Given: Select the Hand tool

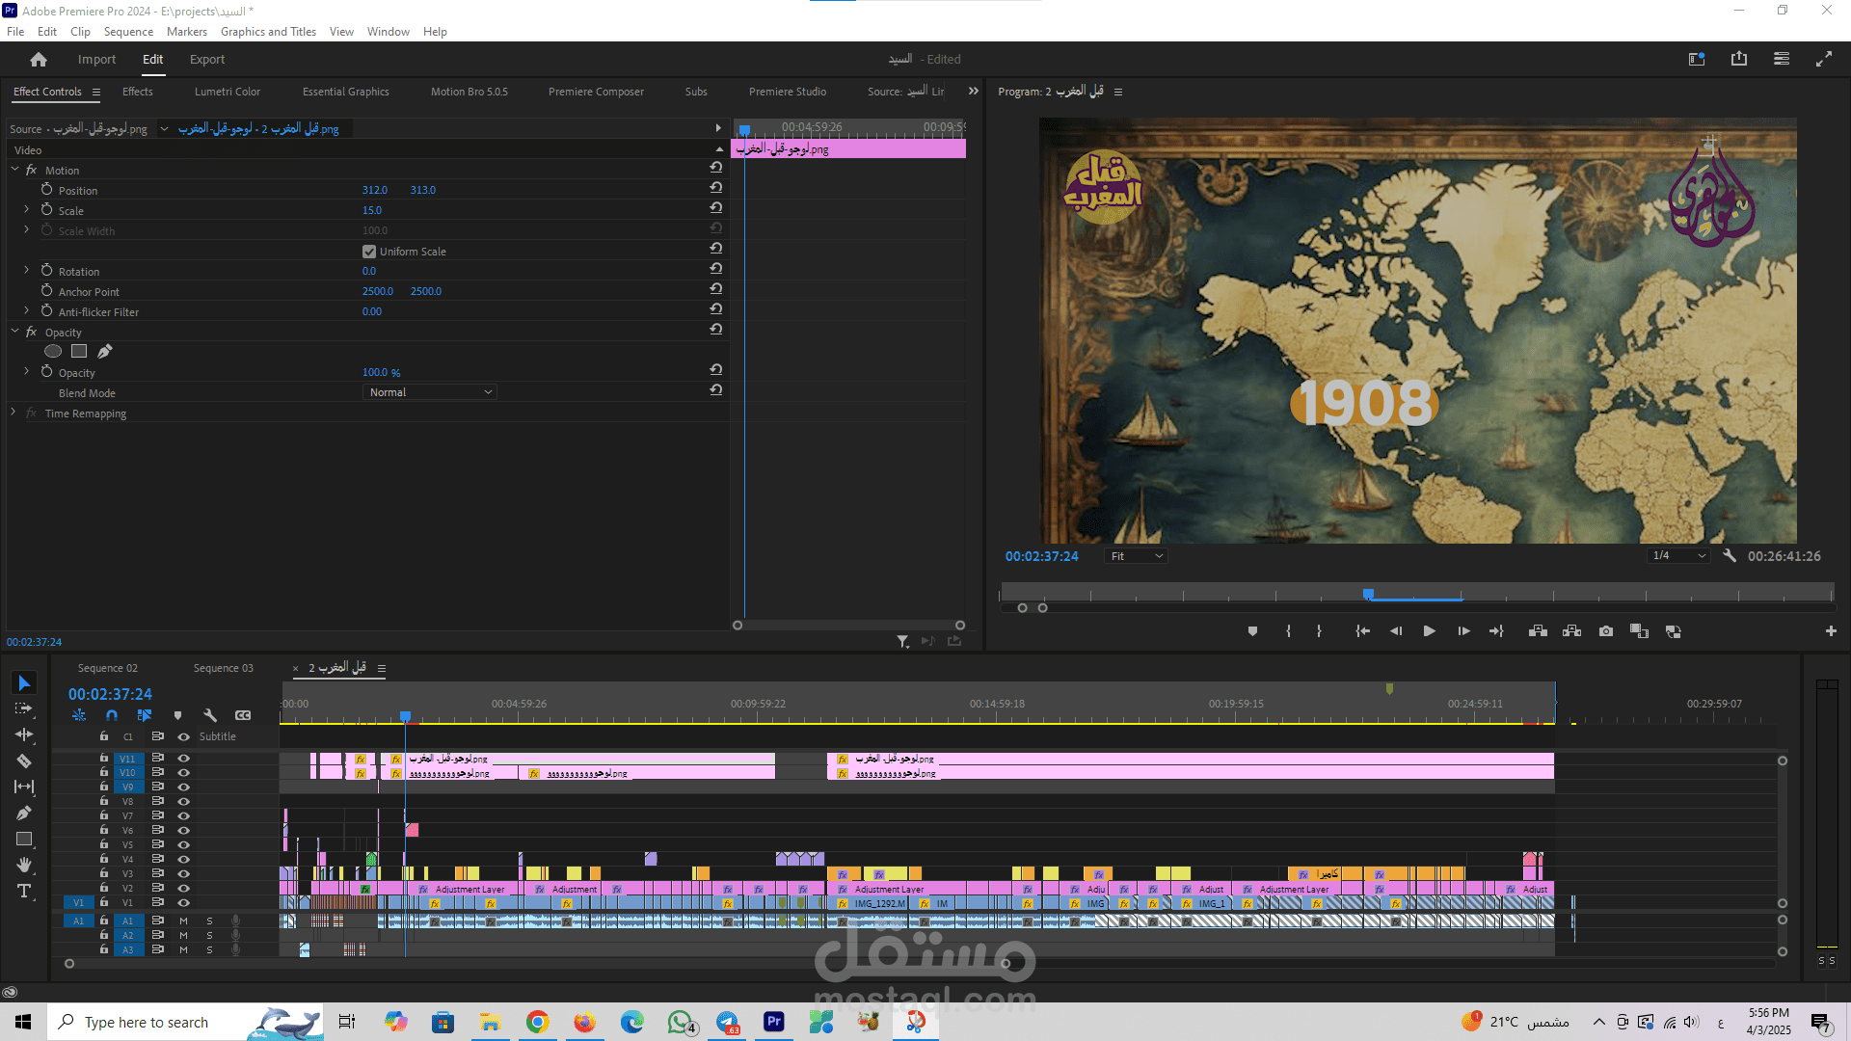Looking at the screenshot, I should 24,865.
